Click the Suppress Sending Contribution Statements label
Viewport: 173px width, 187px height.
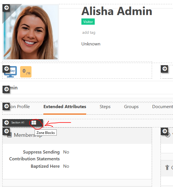tap(34, 156)
